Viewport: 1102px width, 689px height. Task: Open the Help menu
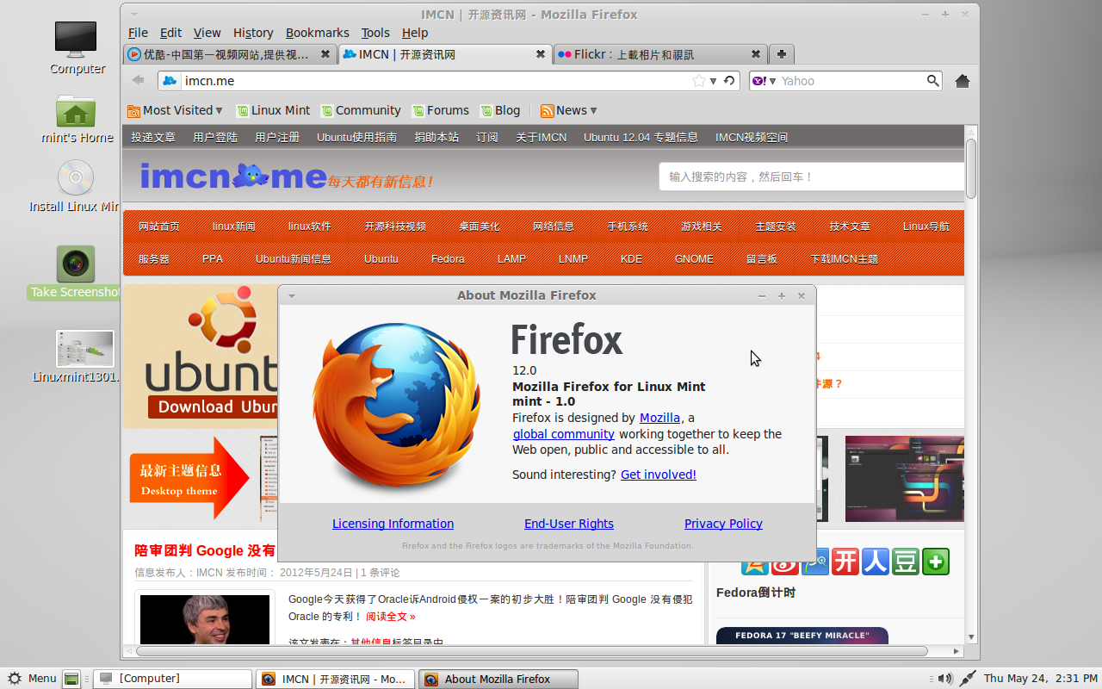pos(415,33)
